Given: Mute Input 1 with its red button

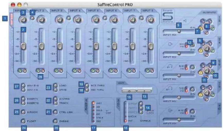Looking at the screenshot, I should (25, 71).
